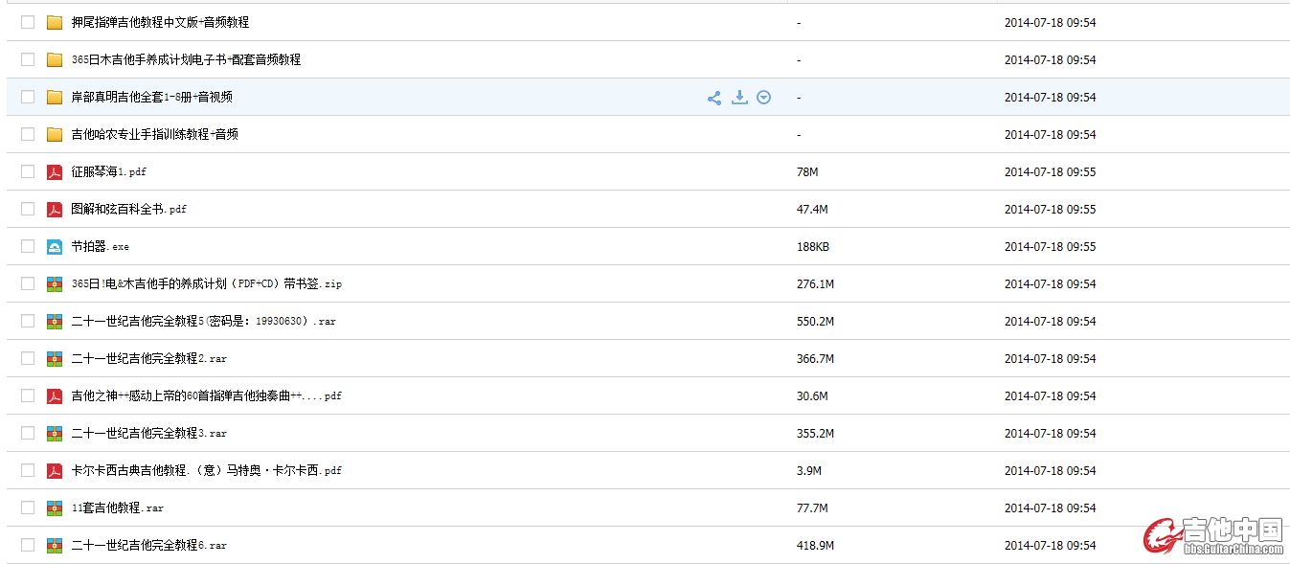
Task: Click PDF icon of 吉他之神 指弹吉他独奏曲
Action: coord(55,395)
